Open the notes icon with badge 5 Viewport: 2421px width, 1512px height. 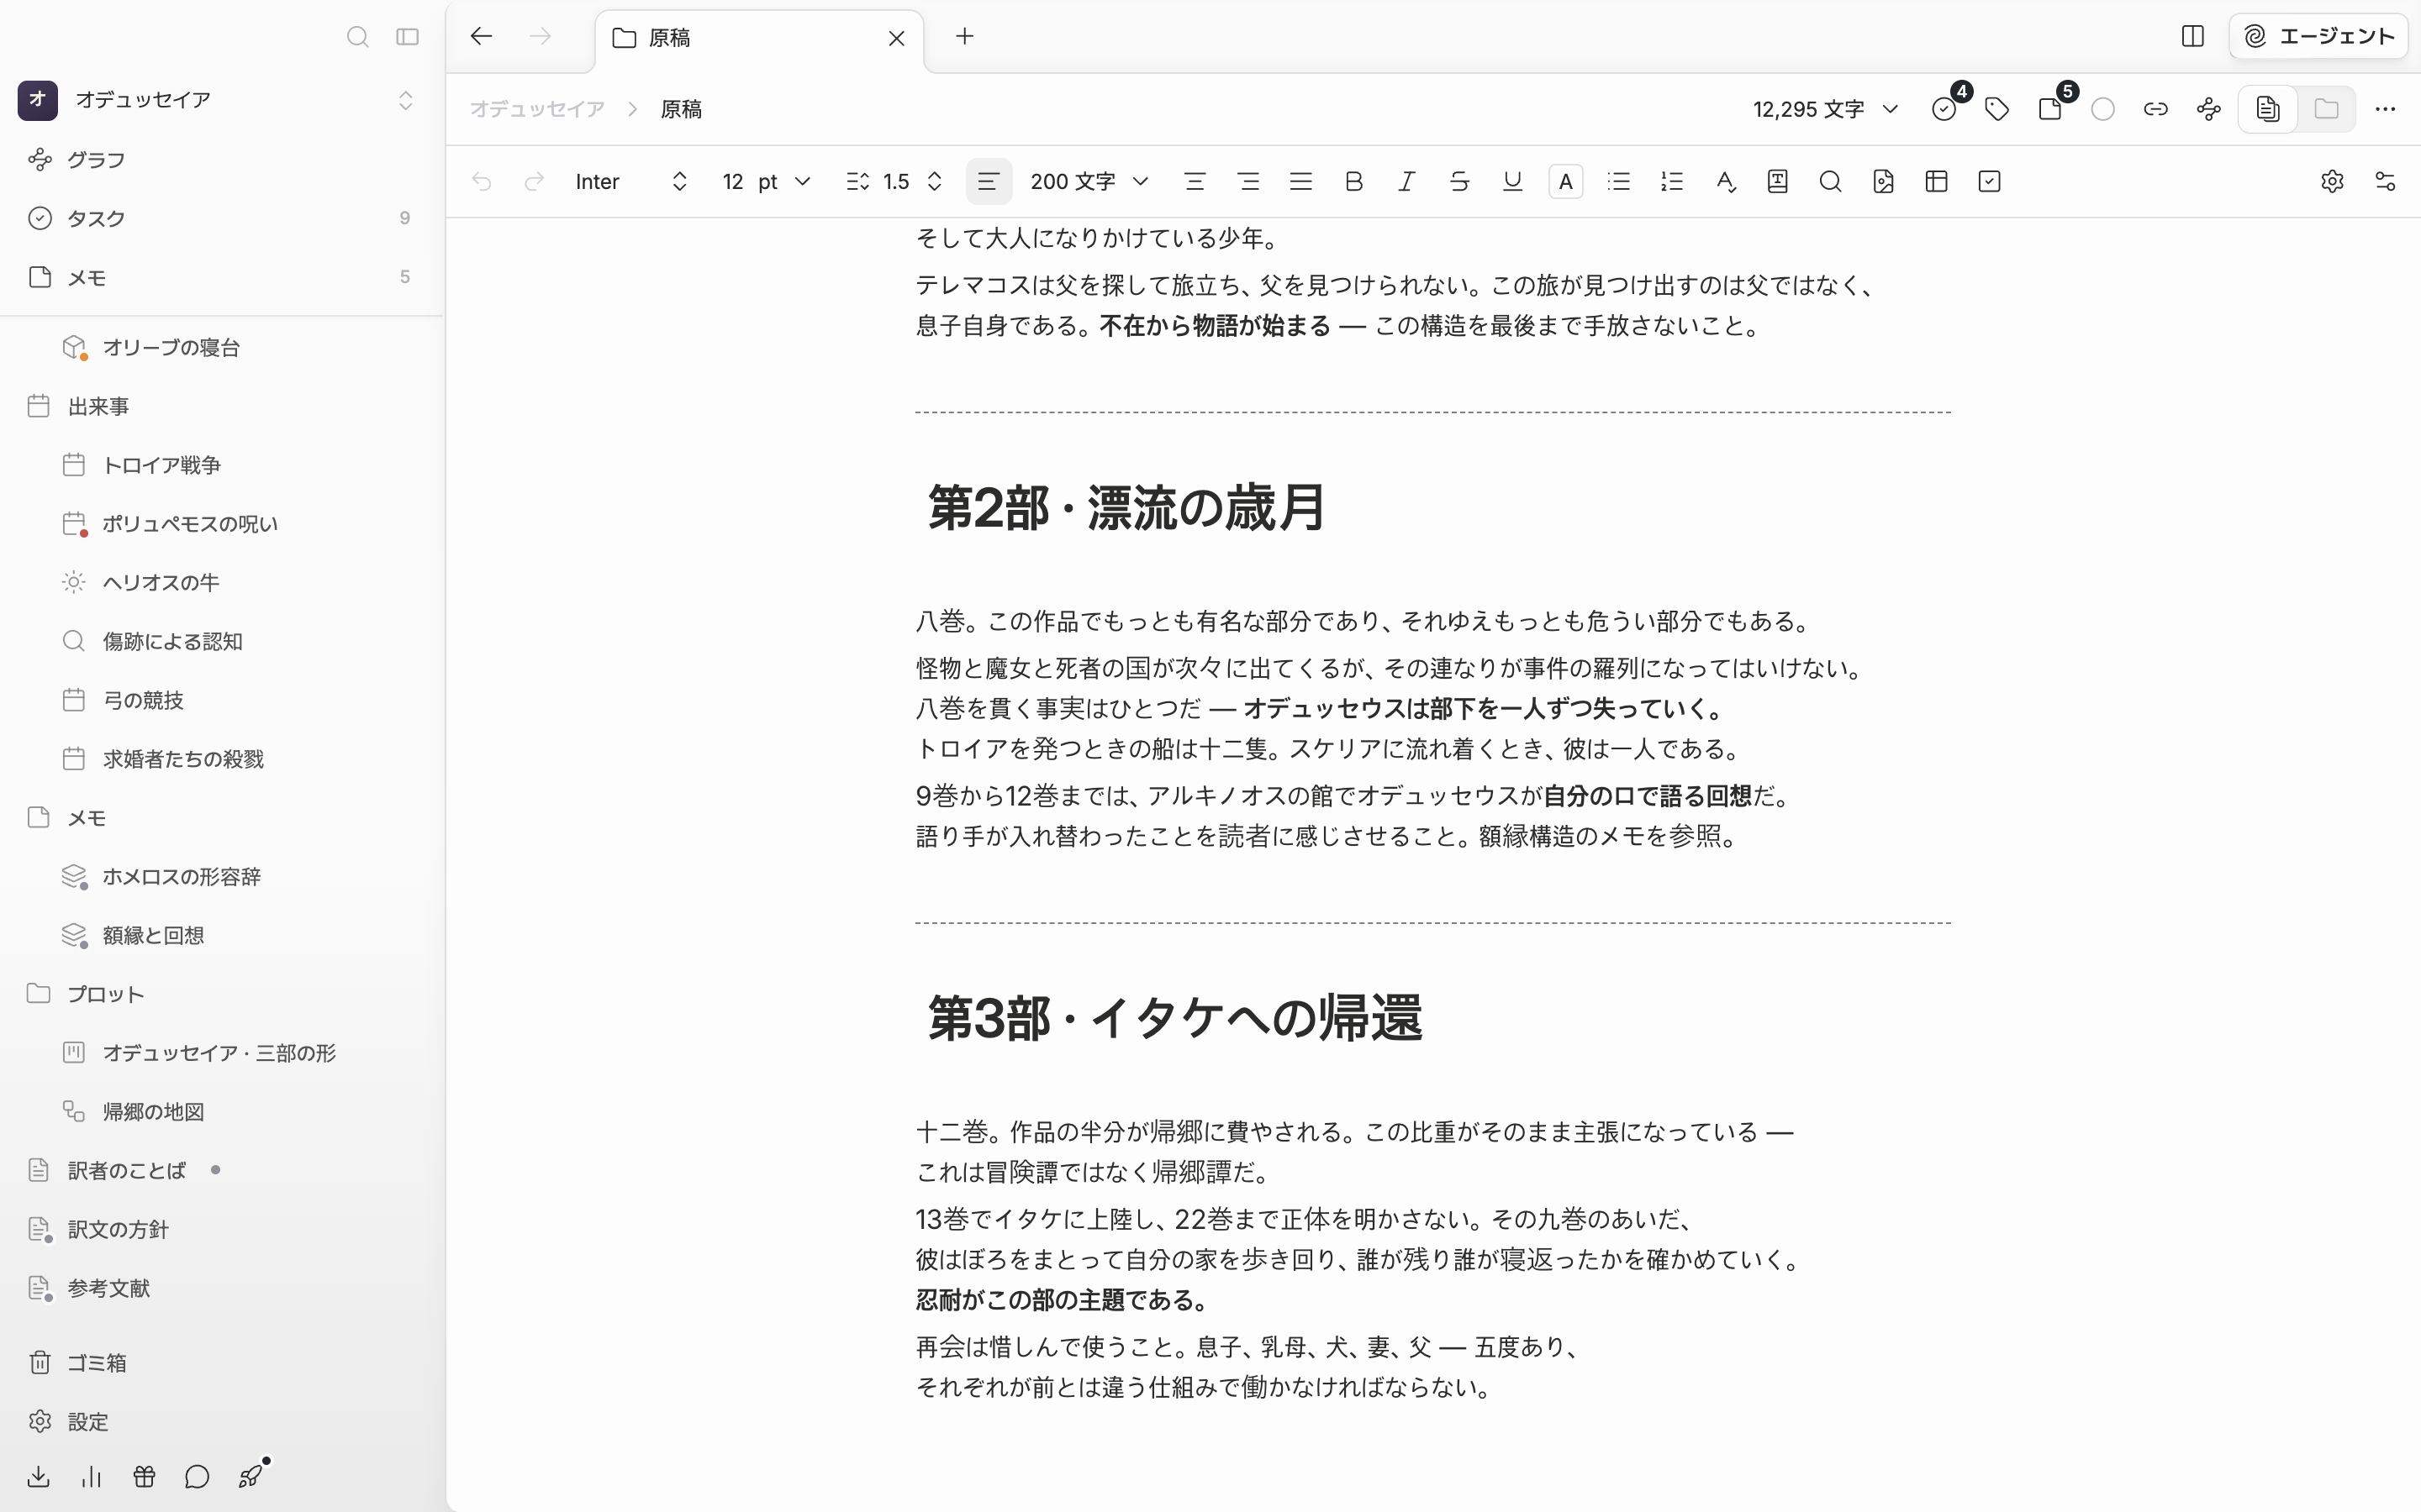click(x=2049, y=109)
